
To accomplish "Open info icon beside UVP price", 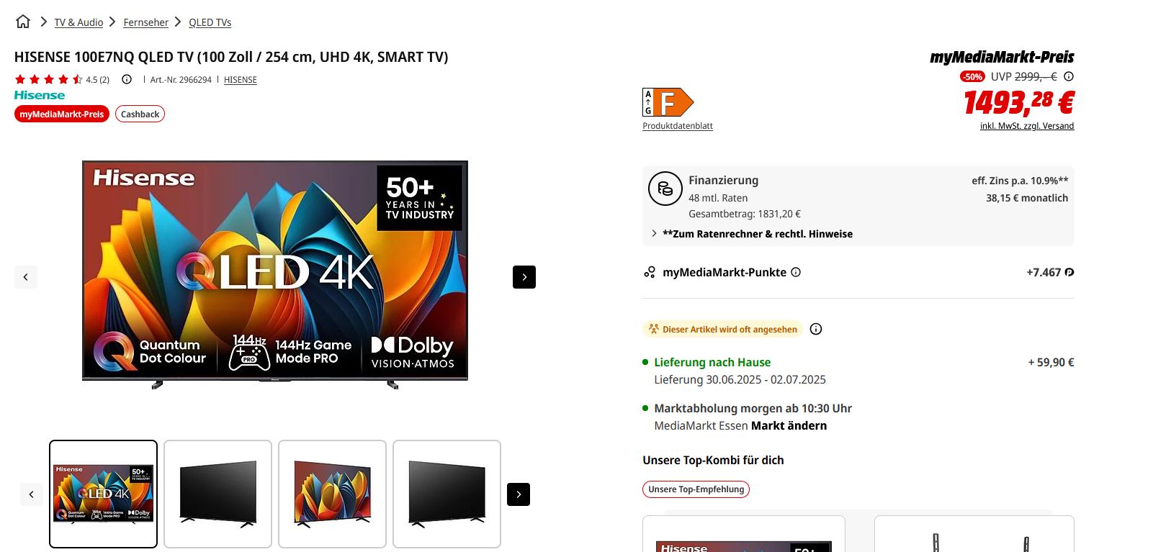I will click(1069, 76).
